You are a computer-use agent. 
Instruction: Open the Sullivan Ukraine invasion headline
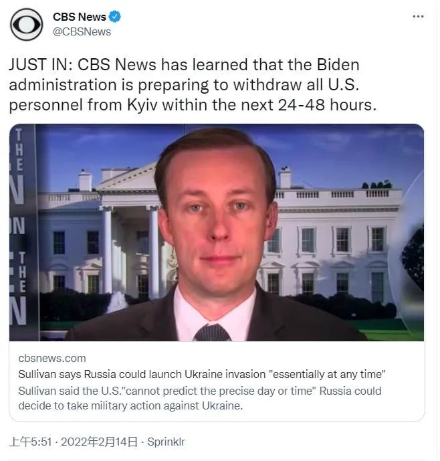tap(202, 374)
